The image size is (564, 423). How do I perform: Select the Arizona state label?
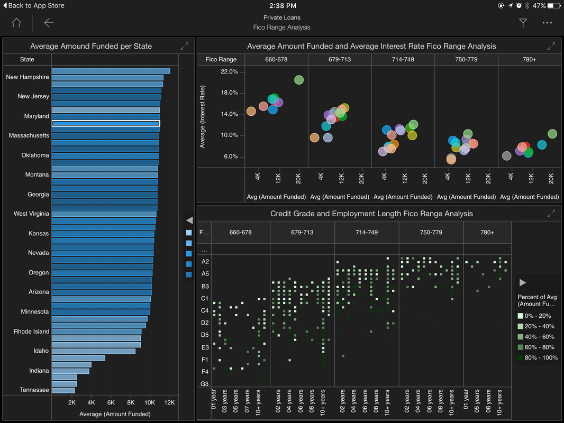(39, 292)
